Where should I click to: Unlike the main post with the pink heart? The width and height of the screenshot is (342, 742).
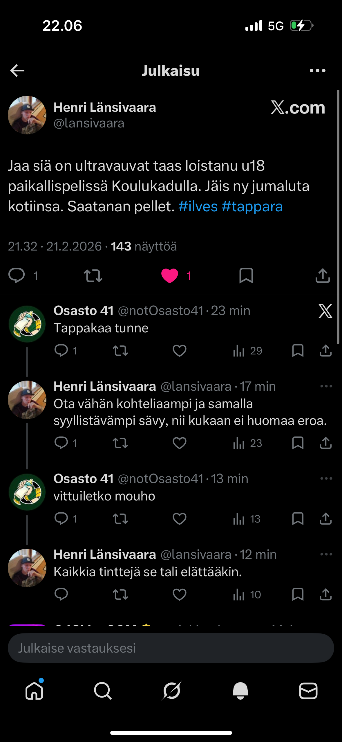click(x=170, y=275)
